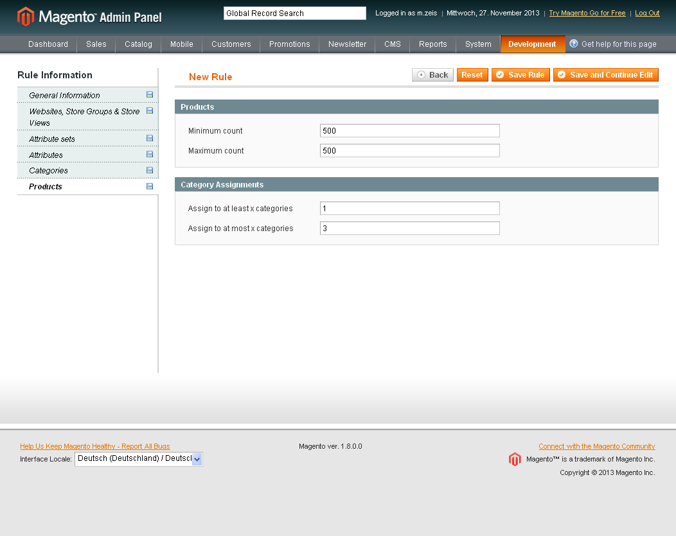Viewport: 676px width, 536px height.
Task: Click save icon beside Attributes tab
Action: click(x=150, y=155)
